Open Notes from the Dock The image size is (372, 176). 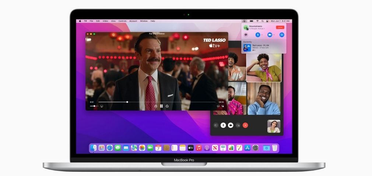[x=182, y=148]
